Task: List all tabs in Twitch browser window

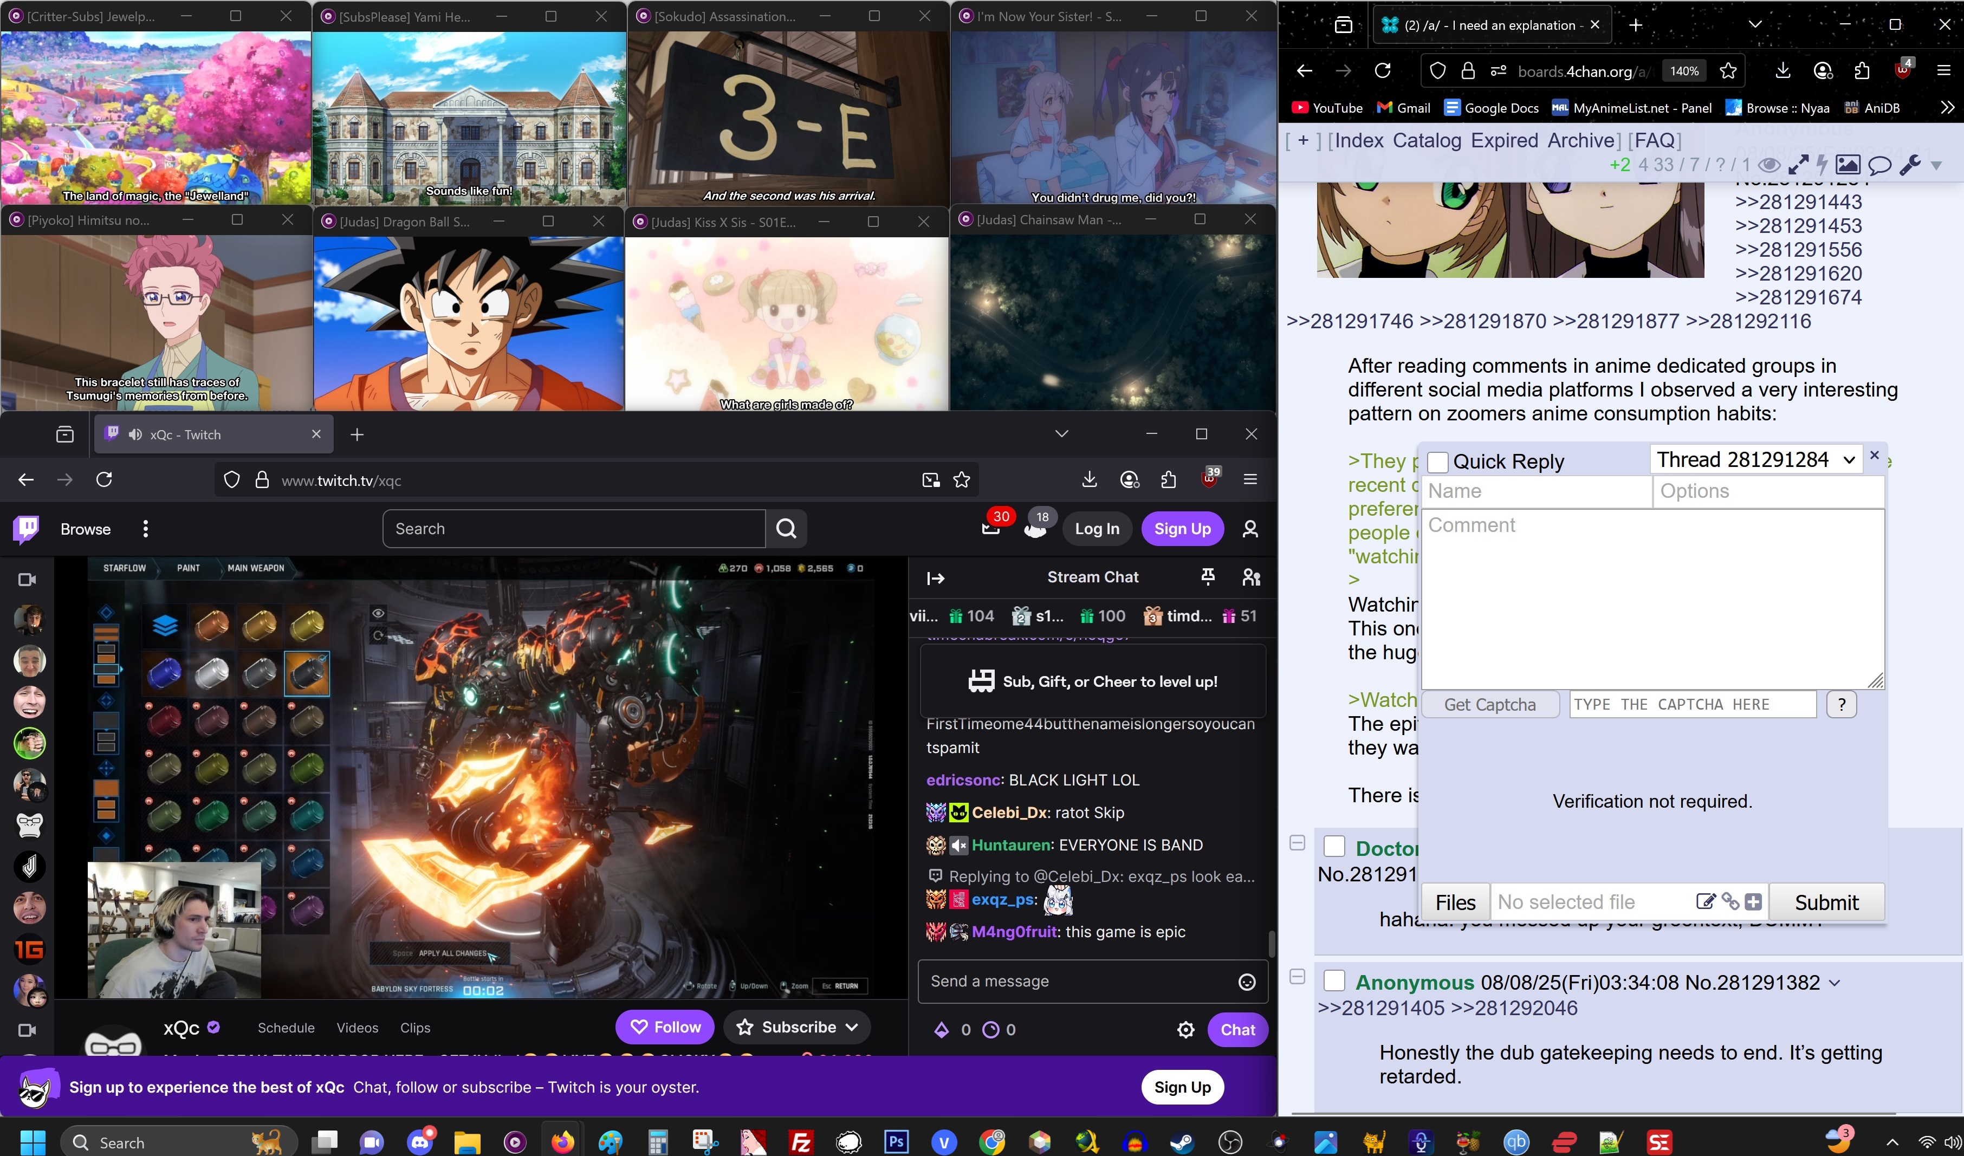Action: tap(1061, 433)
